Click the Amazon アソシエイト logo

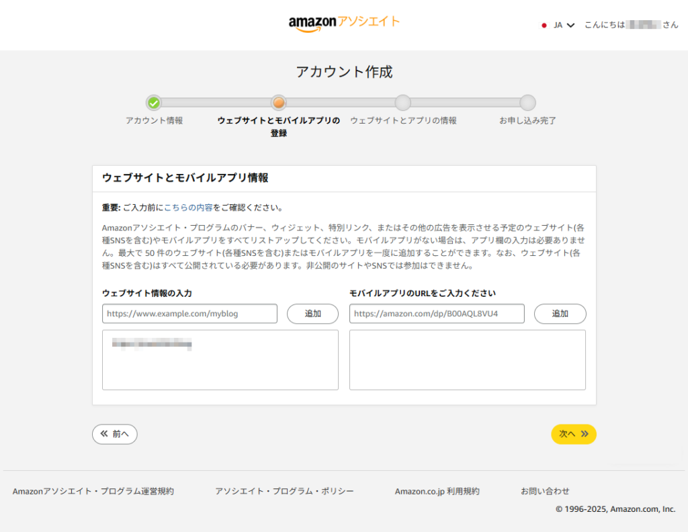pos(344,24)
